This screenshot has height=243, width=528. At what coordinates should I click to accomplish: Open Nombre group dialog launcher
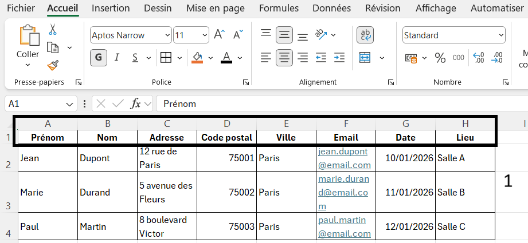tap(506, 82)
